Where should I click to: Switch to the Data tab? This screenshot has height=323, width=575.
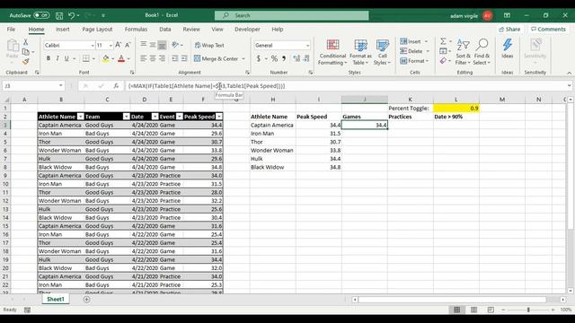click(165, 30)
